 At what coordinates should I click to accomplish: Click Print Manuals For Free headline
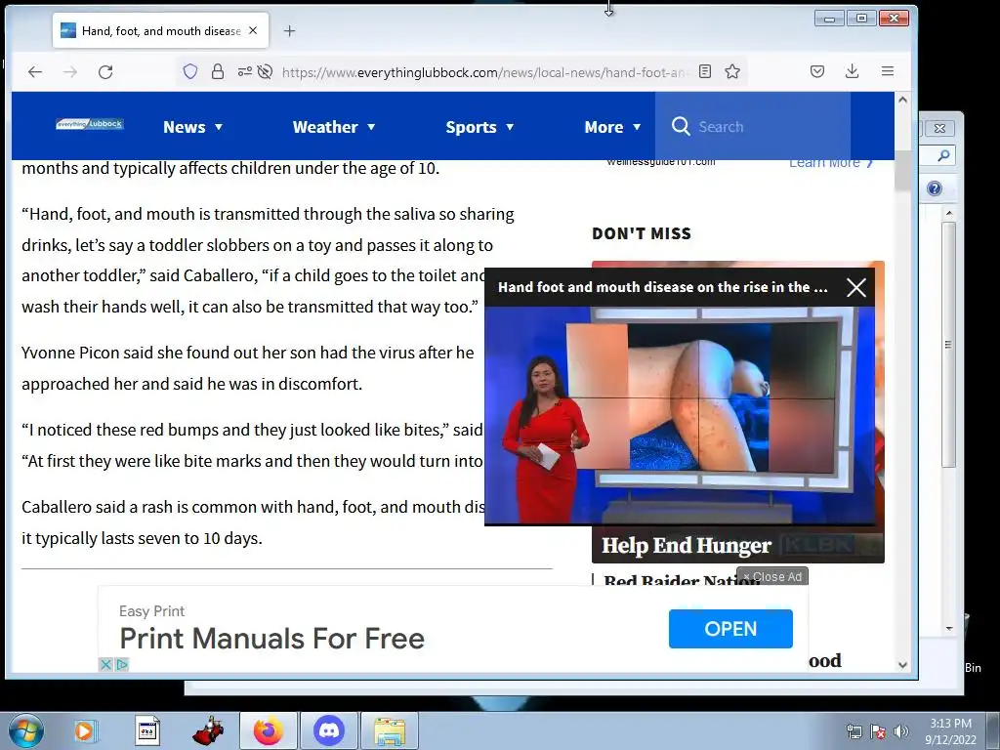[x=271, y=639]
